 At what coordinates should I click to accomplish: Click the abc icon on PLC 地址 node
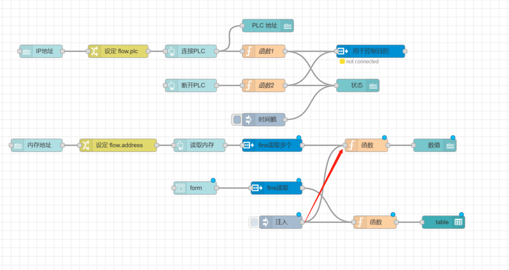(287, 25)
